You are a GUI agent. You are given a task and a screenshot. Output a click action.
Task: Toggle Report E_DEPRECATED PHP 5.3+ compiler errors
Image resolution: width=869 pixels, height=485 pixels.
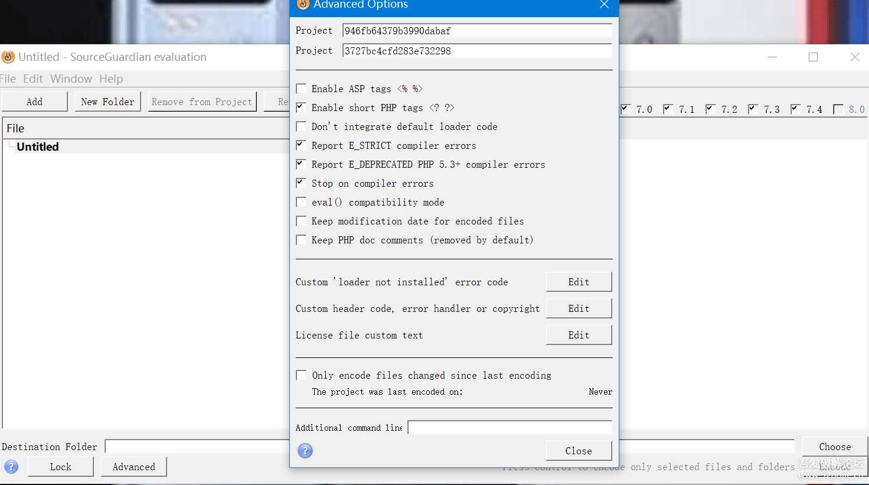pos(301,164)
